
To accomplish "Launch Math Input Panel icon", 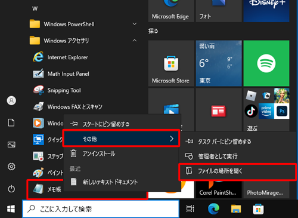I will point(38,73).
